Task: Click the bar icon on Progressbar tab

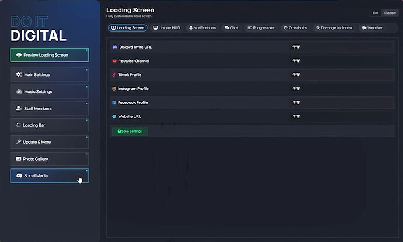Action: coord(250,28)
